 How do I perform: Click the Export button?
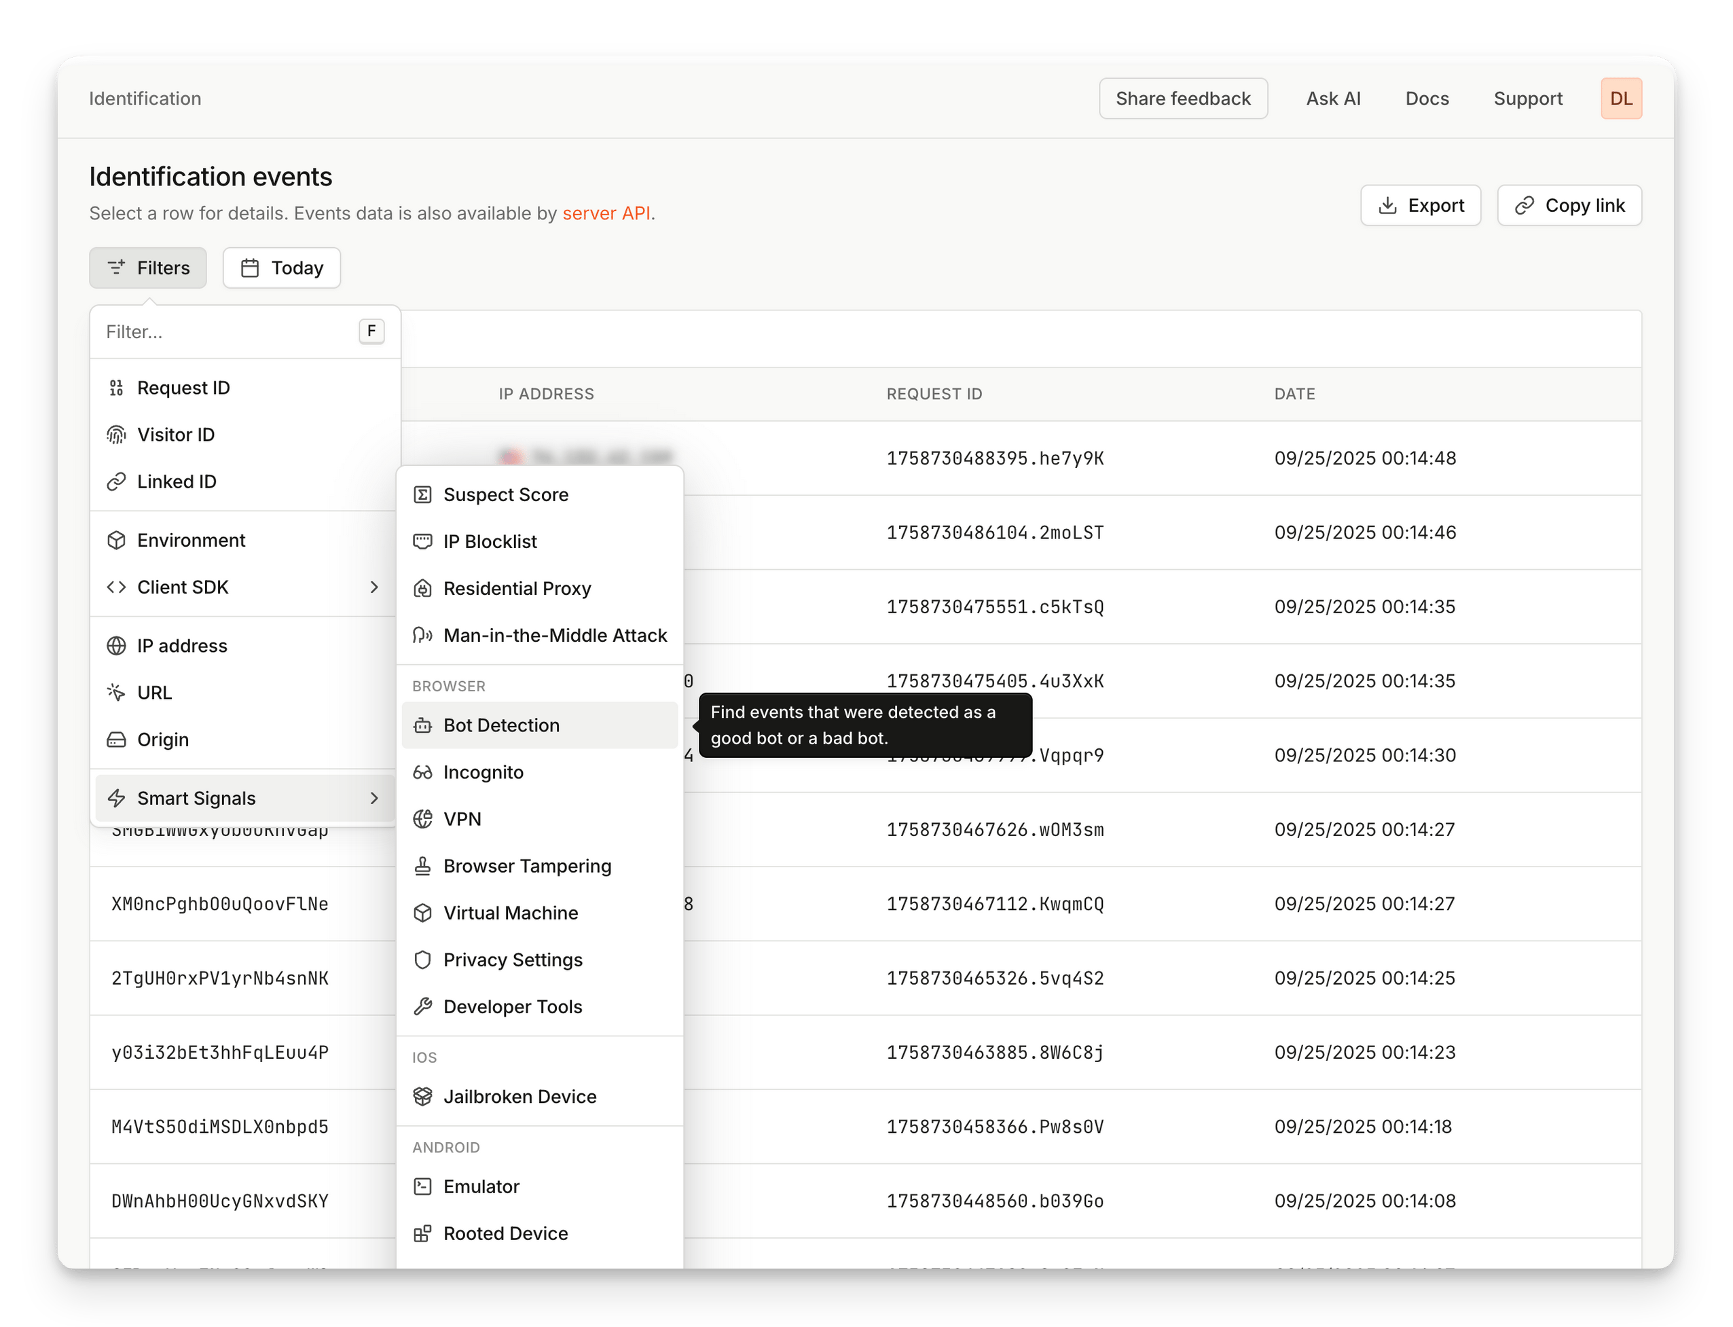[1420, 205]
